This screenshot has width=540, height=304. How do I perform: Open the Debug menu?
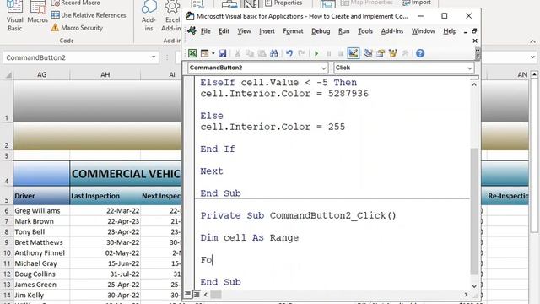point(321,31)
